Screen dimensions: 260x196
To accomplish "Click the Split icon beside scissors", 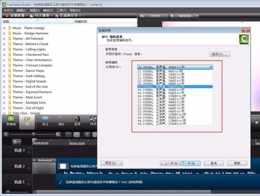I will (95, 134).
